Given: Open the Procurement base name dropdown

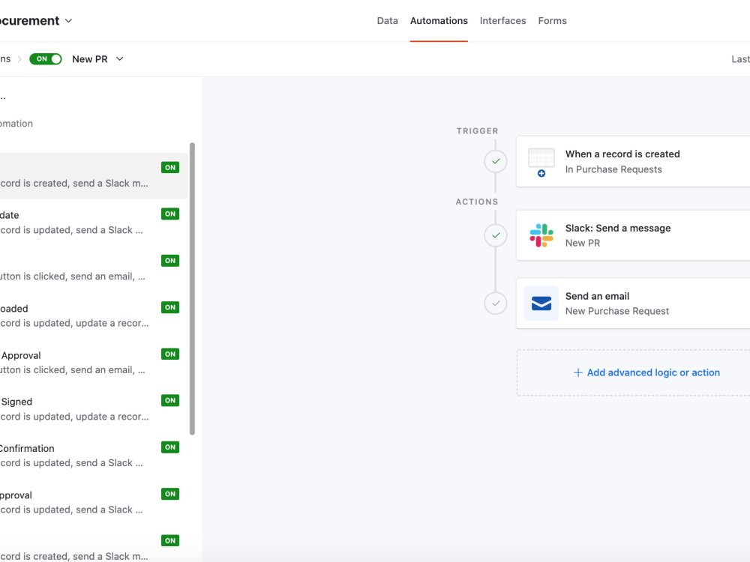Looking at the screenshot, I should (x=68, y=21).
